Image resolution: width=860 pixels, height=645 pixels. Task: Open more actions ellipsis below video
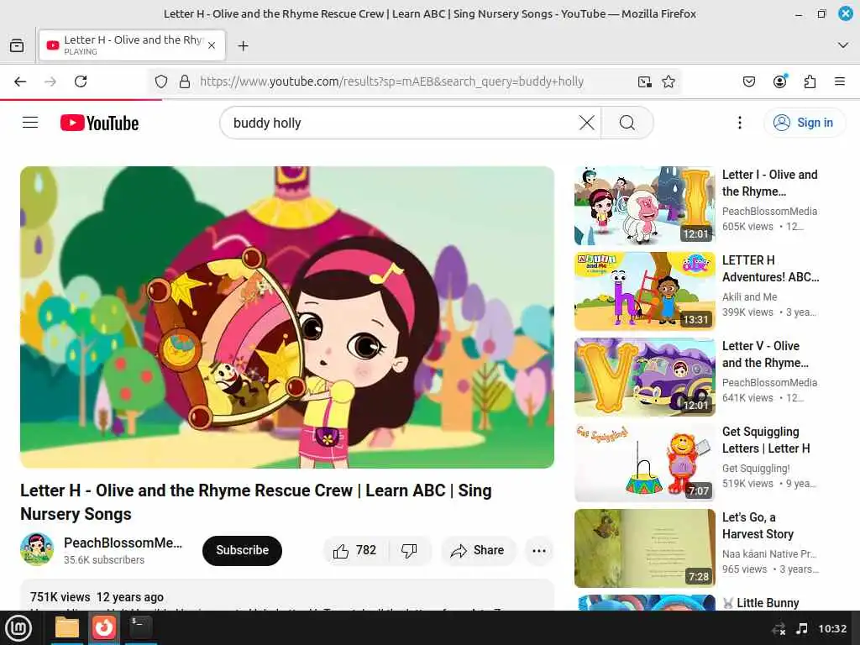539,550
